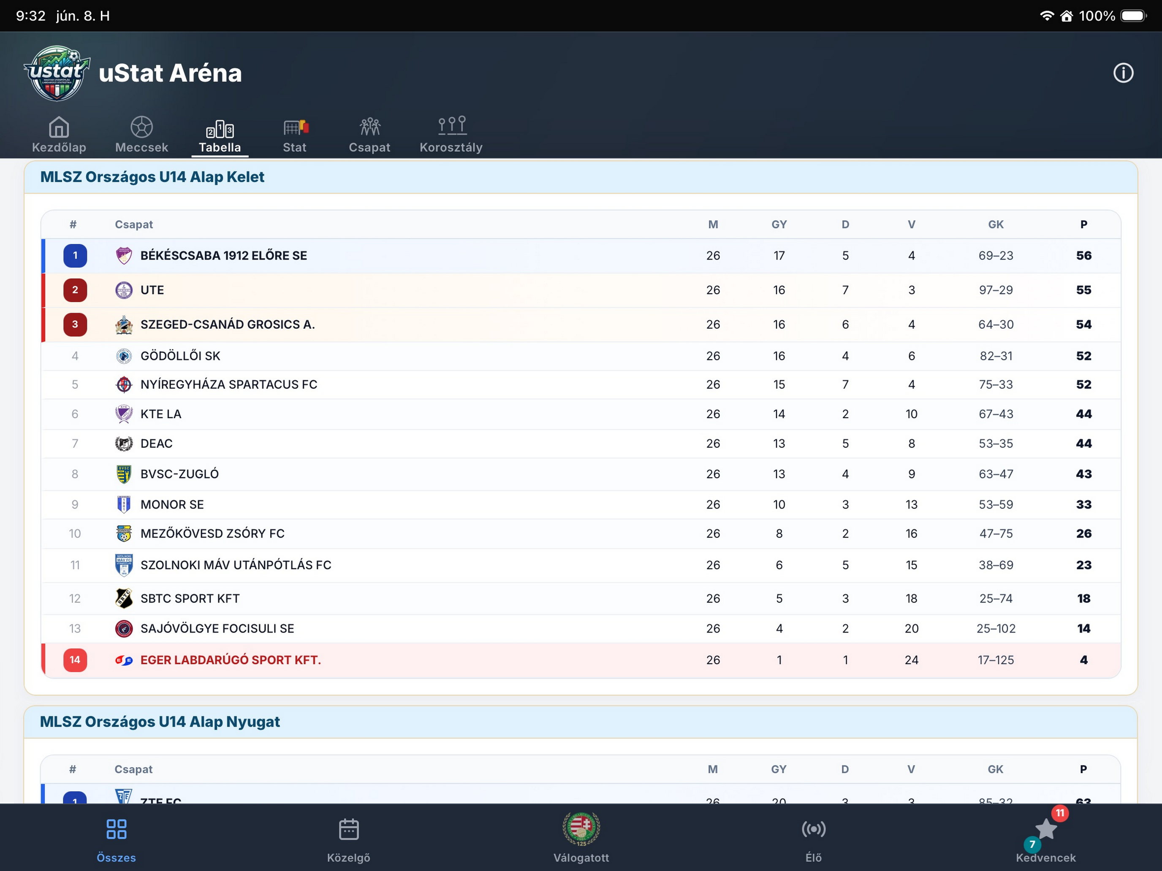Select the Tabella tab
Image resolution: width=1162 pixels, height=871 pixels.
click(220, 136)
